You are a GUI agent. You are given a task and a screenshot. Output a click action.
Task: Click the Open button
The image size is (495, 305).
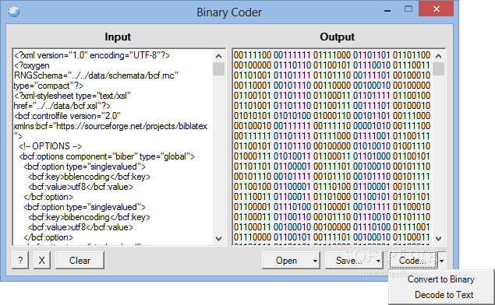tap(286, 260)
